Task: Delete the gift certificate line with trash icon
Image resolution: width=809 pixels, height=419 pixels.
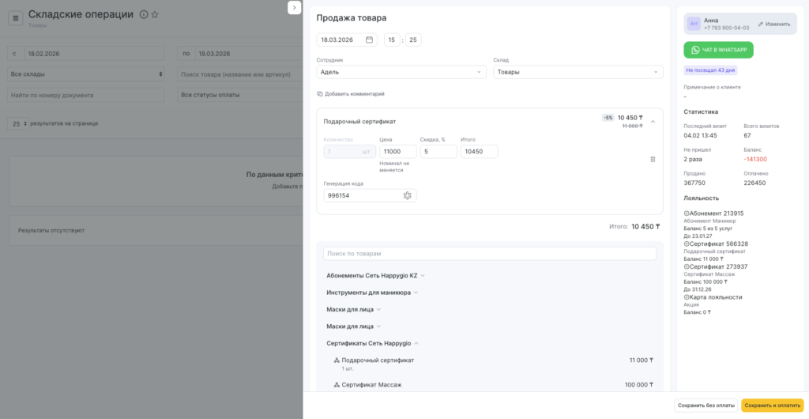Action: coord(653,159)
